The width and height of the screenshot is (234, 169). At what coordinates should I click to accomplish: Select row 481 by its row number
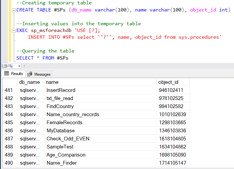[10, 90]
